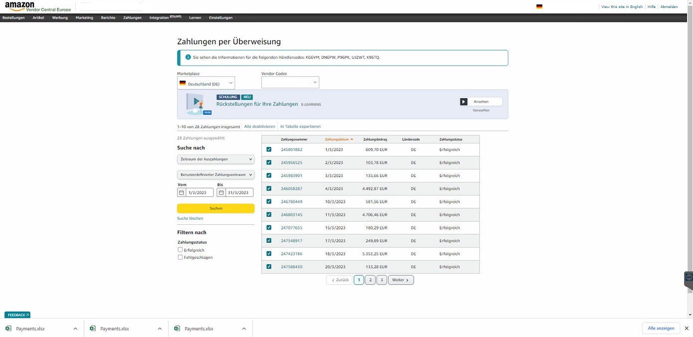Click the Amazon Vendor Central logo

tap(37, 6)
